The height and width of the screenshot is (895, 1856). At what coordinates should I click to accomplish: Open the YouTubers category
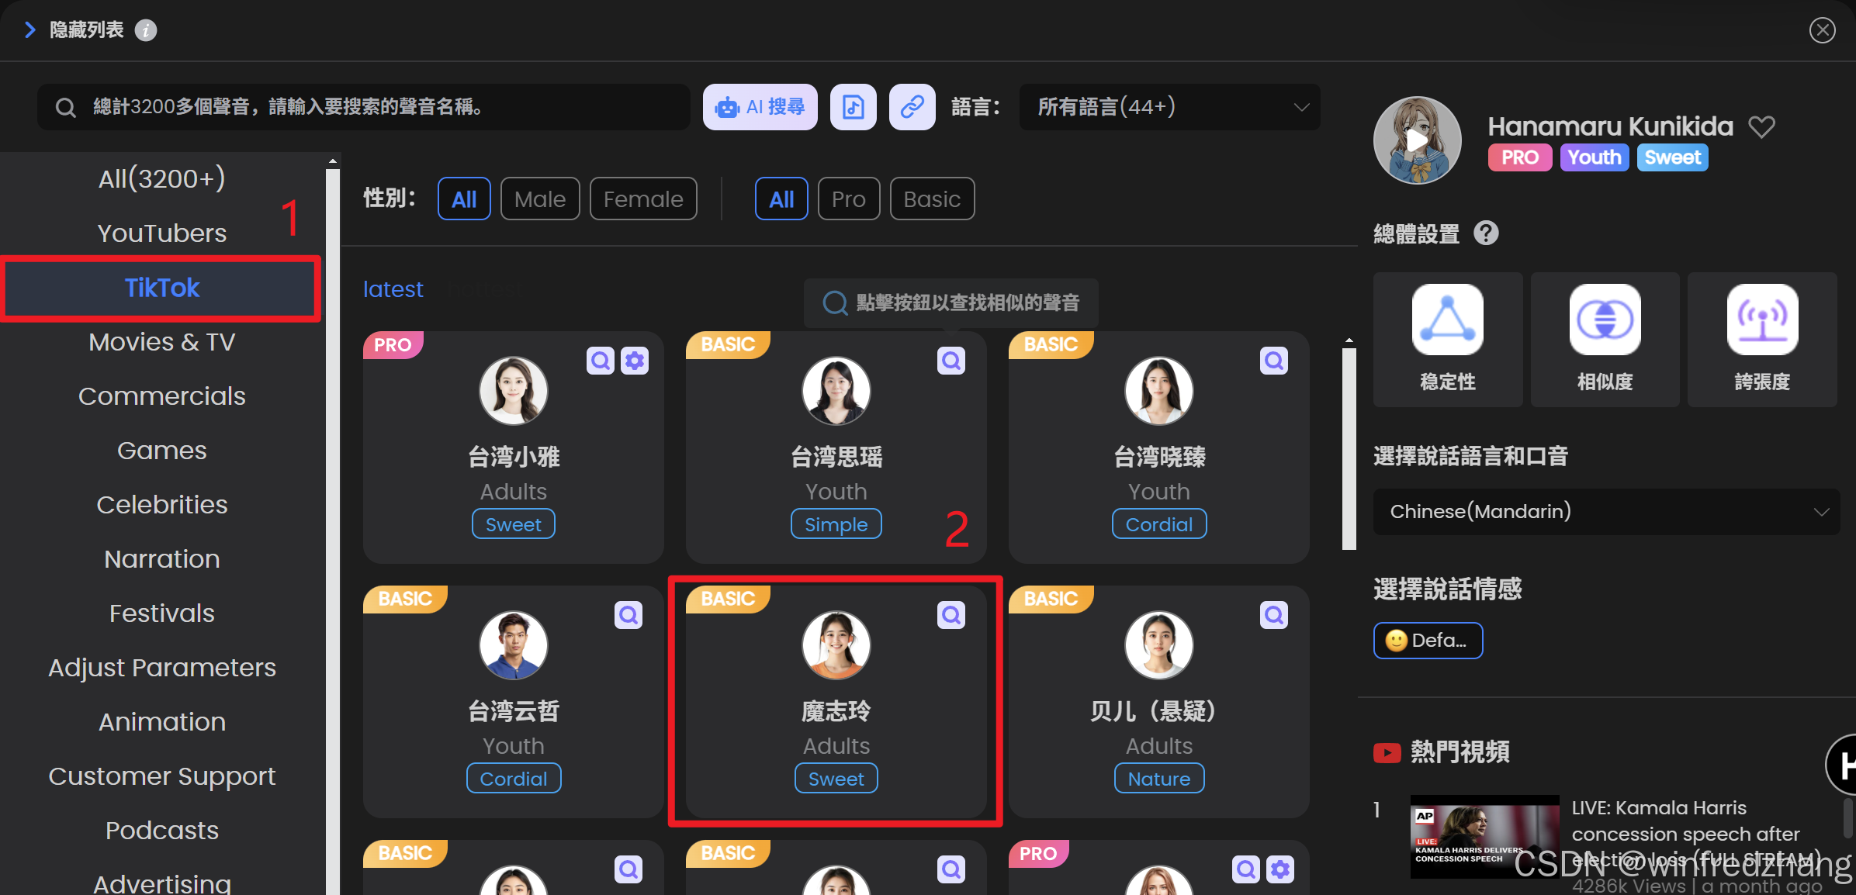click(x=162, y=233)
